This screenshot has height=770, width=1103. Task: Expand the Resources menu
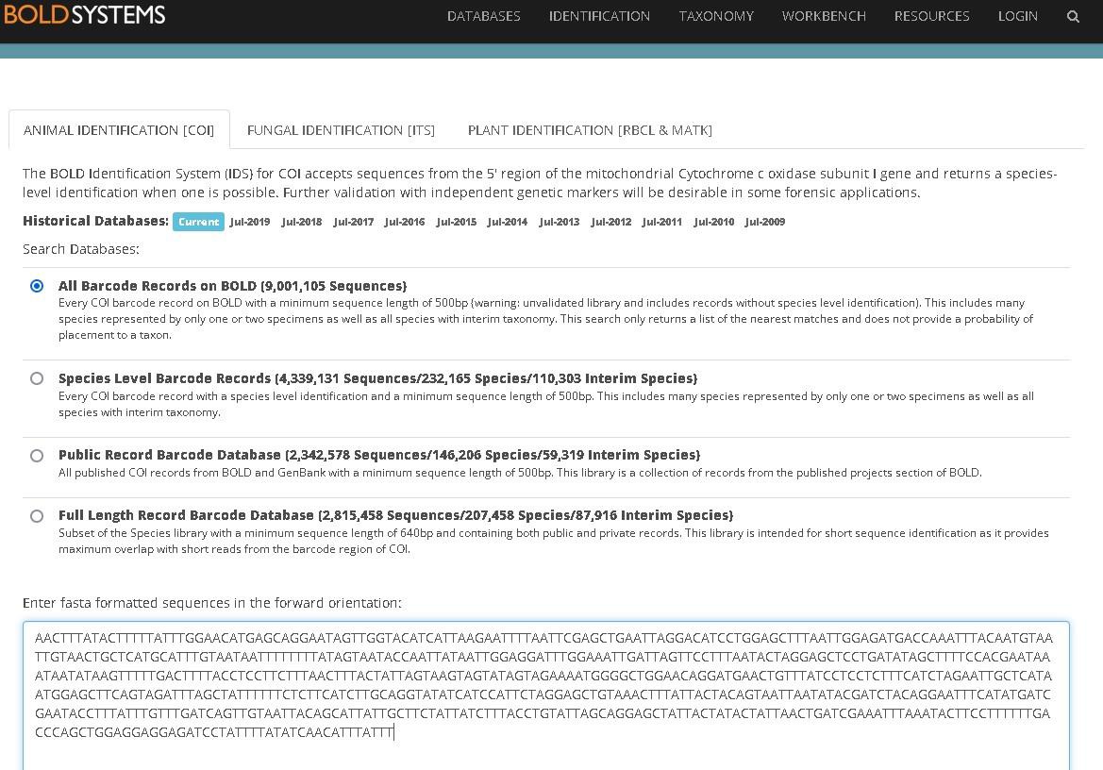(x=931, y=16)
